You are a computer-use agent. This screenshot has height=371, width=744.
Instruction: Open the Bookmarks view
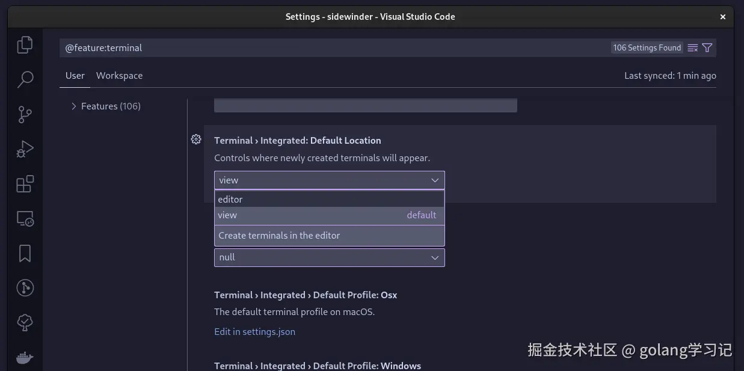click(25, 253)
